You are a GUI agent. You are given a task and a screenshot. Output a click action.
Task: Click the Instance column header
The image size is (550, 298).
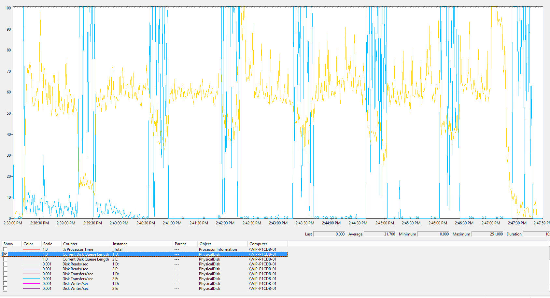pos(142,244)
